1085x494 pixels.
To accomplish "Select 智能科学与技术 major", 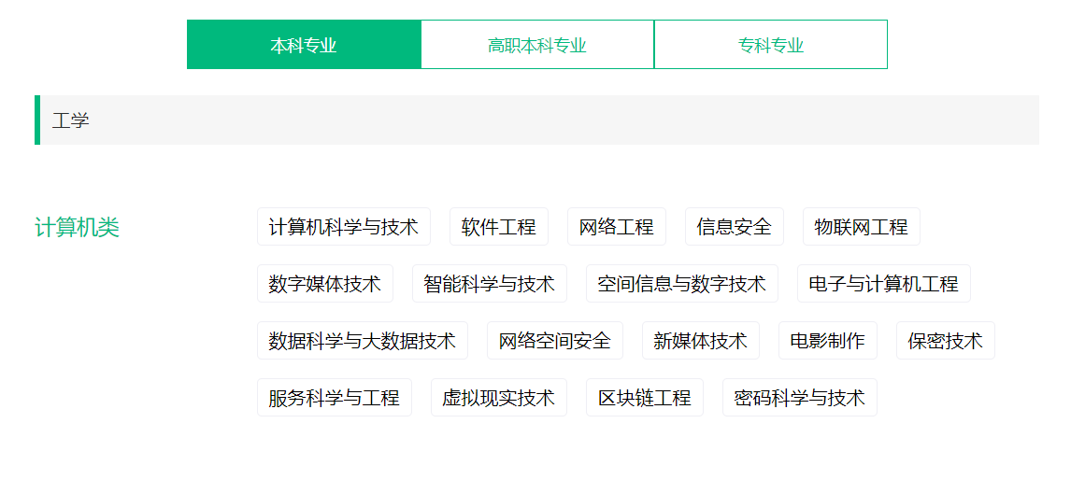I will 489,284.
